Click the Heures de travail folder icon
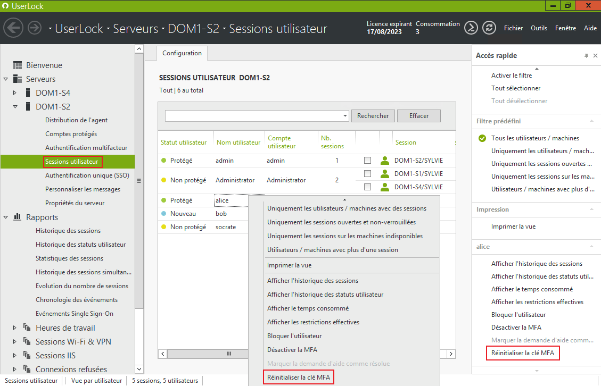 point(27,328)
